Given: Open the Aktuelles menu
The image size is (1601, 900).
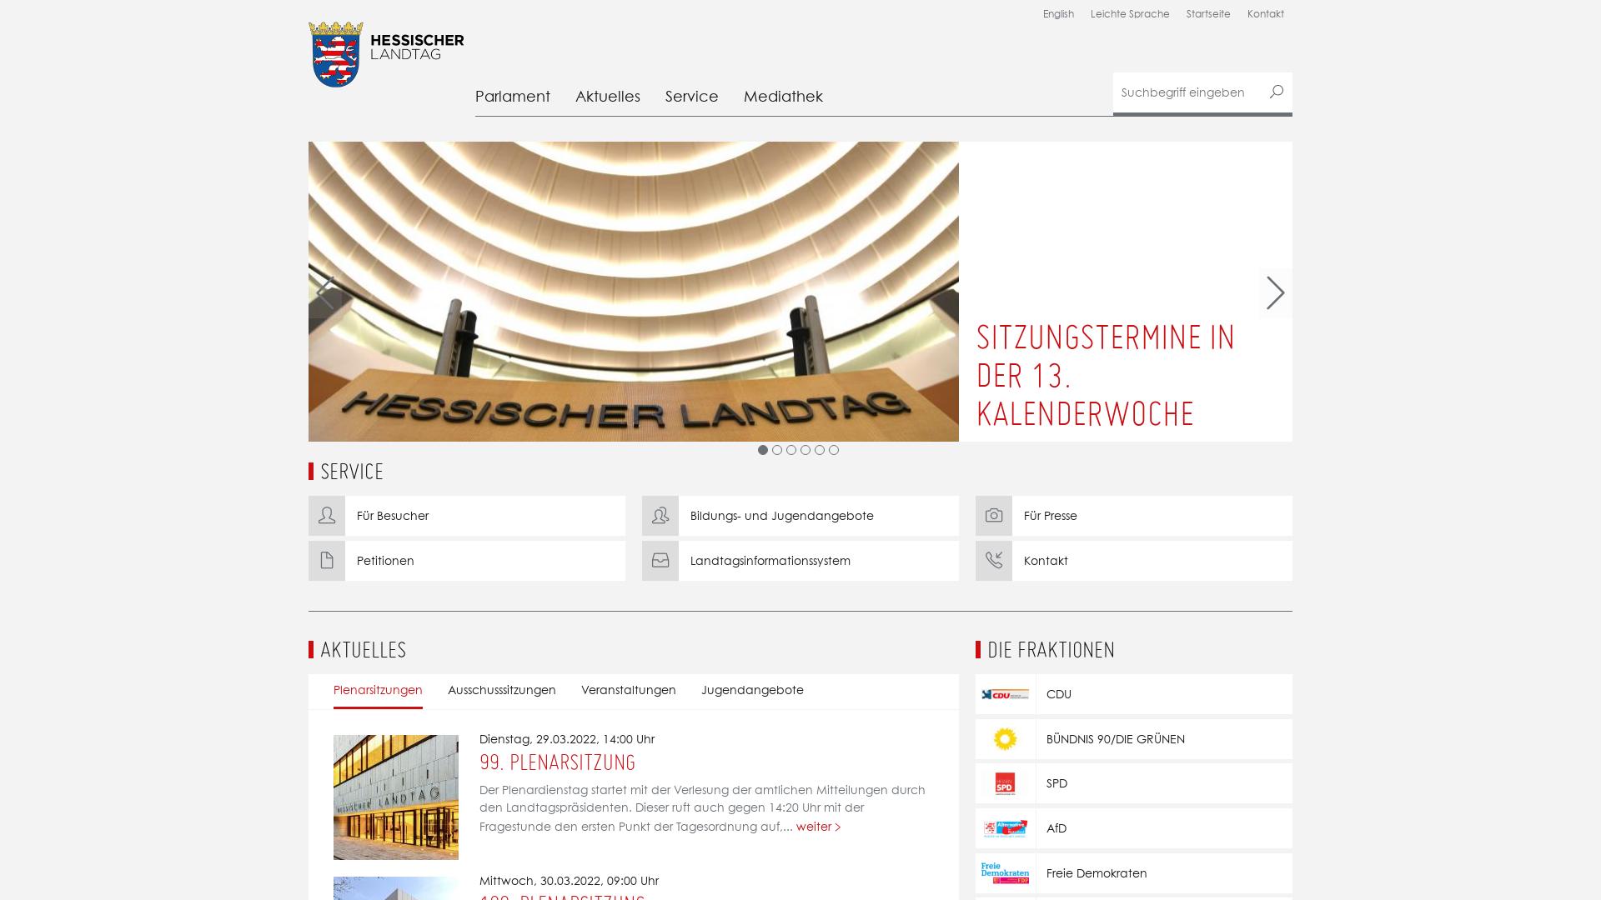Looking at the screenshot, I should [x=608, y=97].
